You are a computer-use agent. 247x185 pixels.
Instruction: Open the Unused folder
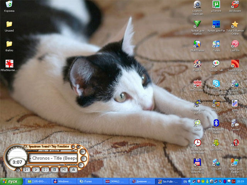pyautogui.click(x=9, y=24)
